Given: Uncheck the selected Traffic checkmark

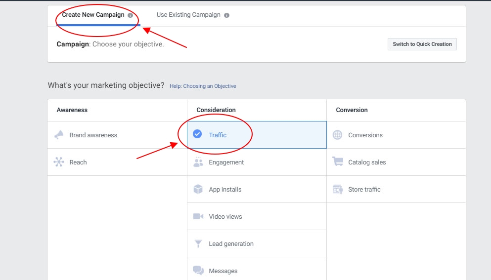Looking at the screenshot, I should point(197,134).
